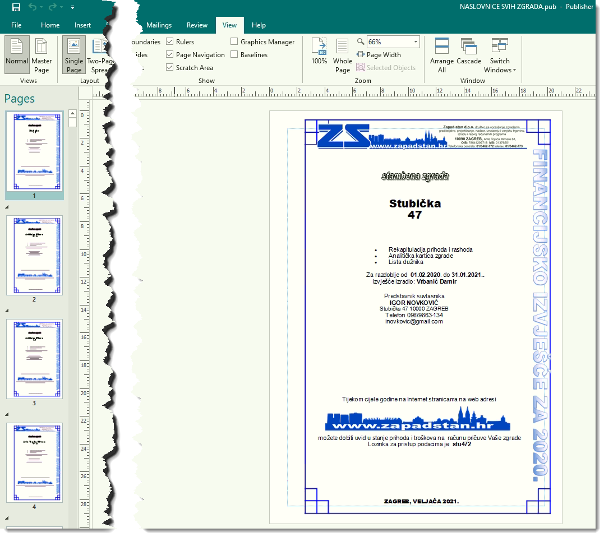Screen dimensions: 604x537
Task: Click the magnifier zoom icon
Action: tap(361, 41)
